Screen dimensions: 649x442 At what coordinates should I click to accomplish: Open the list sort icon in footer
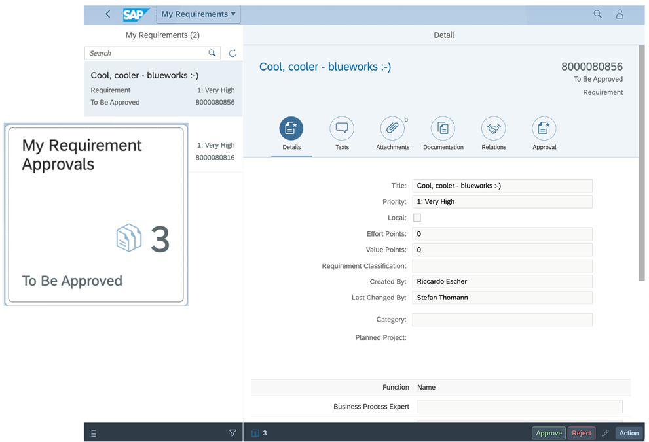93,433
